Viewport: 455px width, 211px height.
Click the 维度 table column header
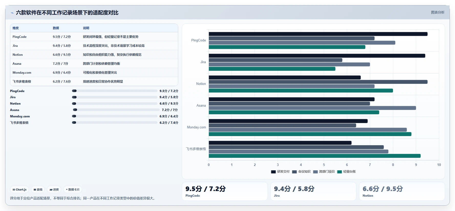coord(16,28)
